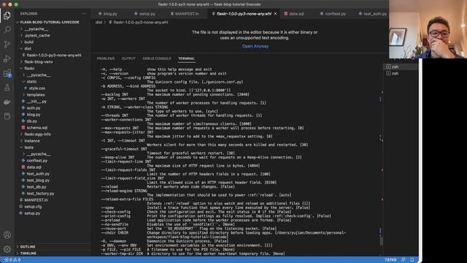Viewport: 467px width, 263px height.
Task: Open test_auth.py in the explorer tree
Action: 38,174
